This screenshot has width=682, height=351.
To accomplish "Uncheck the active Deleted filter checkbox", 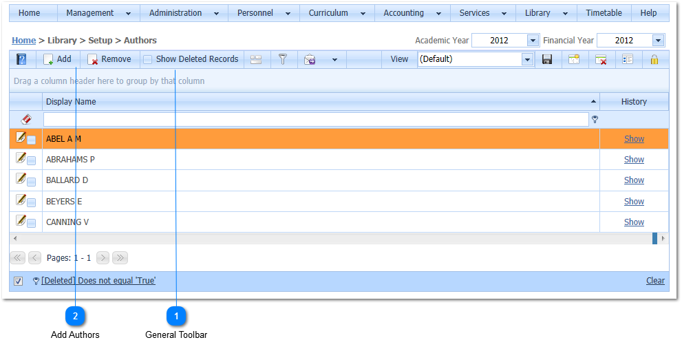I will [x=19, y=281].
